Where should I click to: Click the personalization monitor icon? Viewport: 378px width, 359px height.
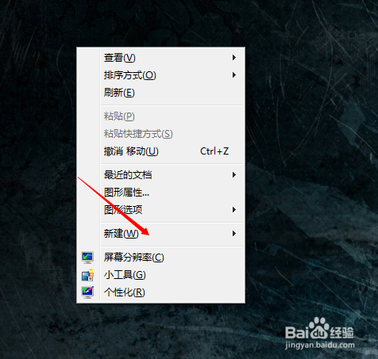click(87, 292)
